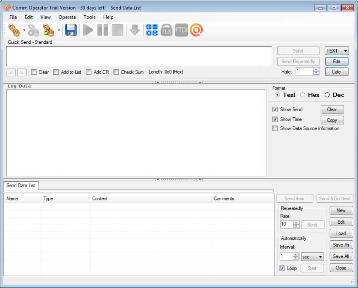Click the orange spiral logo icon
358x288 pixels.
(197, 30)
